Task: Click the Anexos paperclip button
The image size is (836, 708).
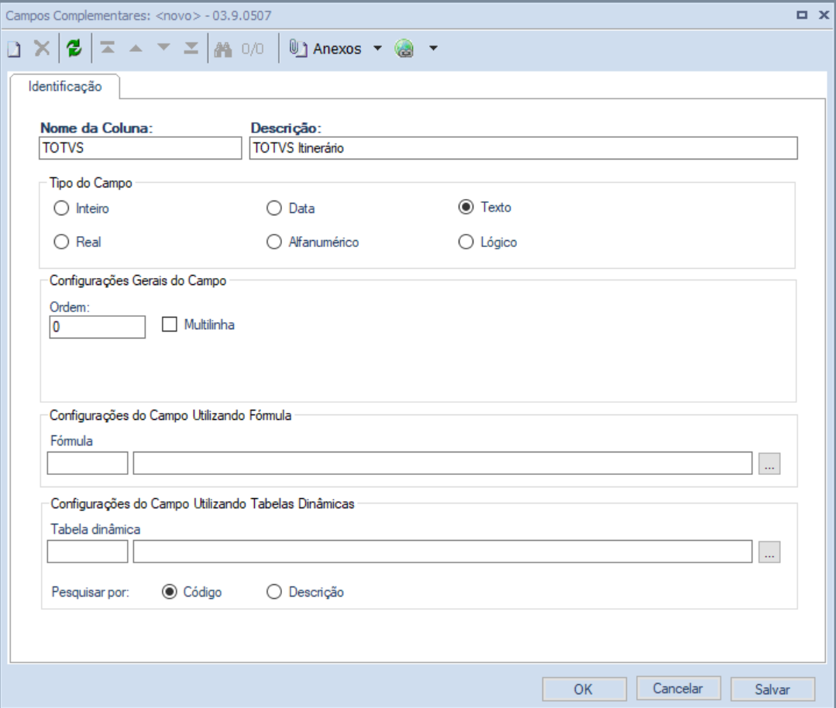Action: point(325,49)
